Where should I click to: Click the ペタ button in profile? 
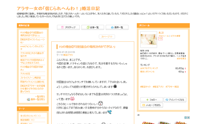[160, 39]
